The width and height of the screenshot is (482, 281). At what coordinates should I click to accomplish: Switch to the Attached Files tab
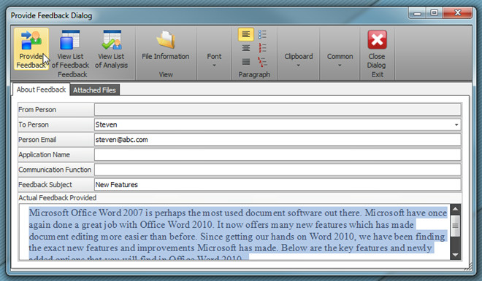pos(94,90)
